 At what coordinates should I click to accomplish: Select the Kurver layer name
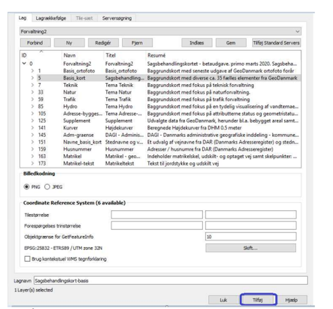(71, 128)
